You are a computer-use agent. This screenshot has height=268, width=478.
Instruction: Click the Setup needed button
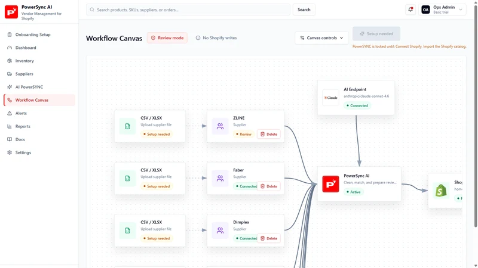(376, 34)
